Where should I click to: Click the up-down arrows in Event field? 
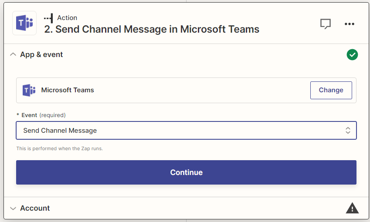(348, 131)
